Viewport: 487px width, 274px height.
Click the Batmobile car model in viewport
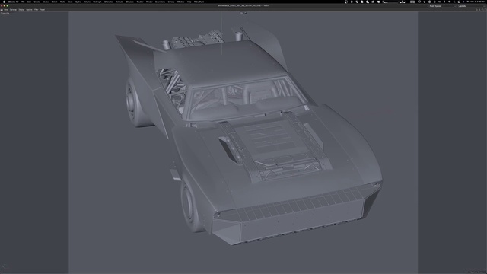[x=249, y=134]
